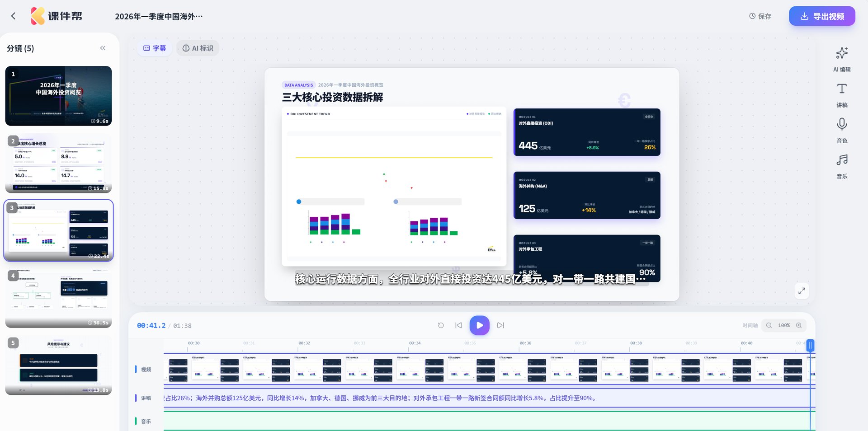
Task: Select the 音乐 track label in timeline
Action: coord(146,422)
